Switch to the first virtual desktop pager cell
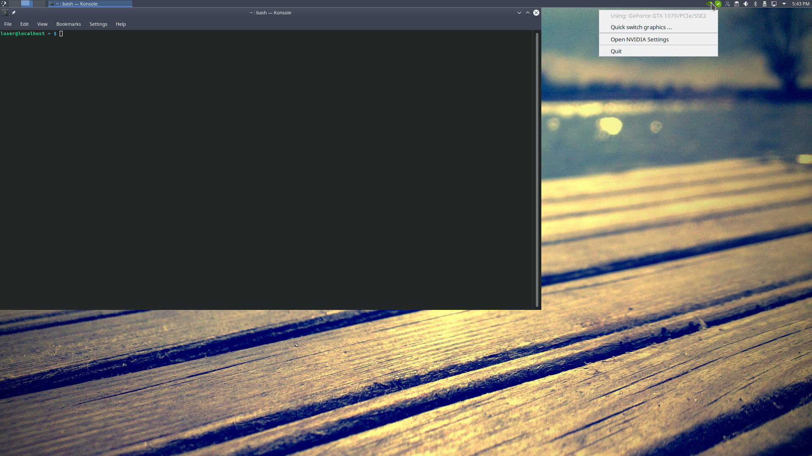Screen dimensions: 812x456 click(14, 4)
